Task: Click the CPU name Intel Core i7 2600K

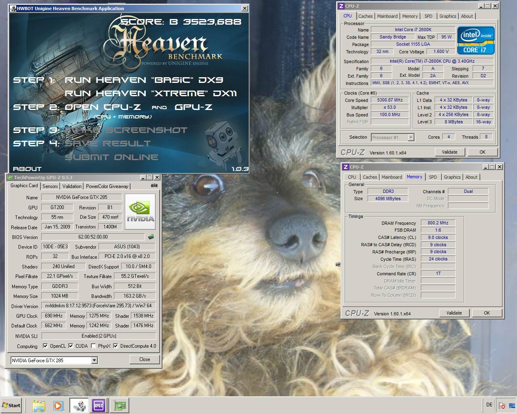Action: pyautogui.click(x=413, y=30)
